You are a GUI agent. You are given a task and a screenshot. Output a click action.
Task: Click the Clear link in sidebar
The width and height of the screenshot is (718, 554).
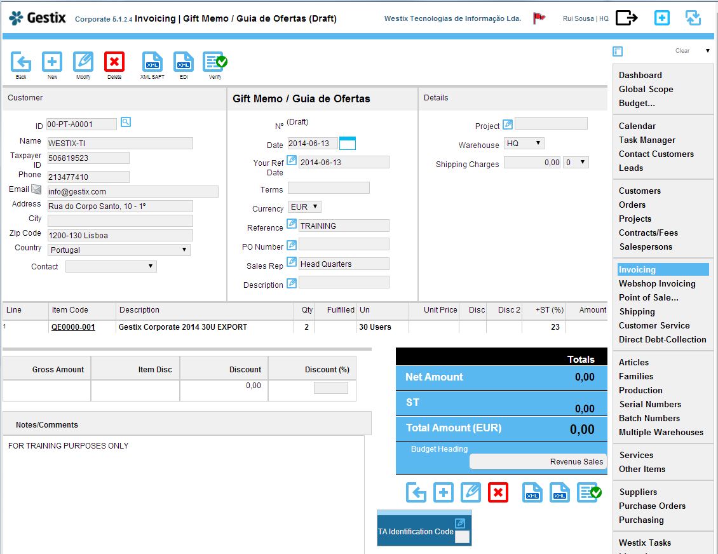click(x=682, y=51)
